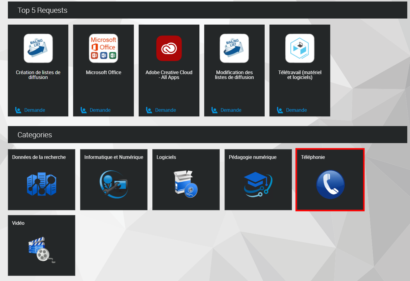
Task: Click Demande under Création de listes
Action: [x=35, y=110]
